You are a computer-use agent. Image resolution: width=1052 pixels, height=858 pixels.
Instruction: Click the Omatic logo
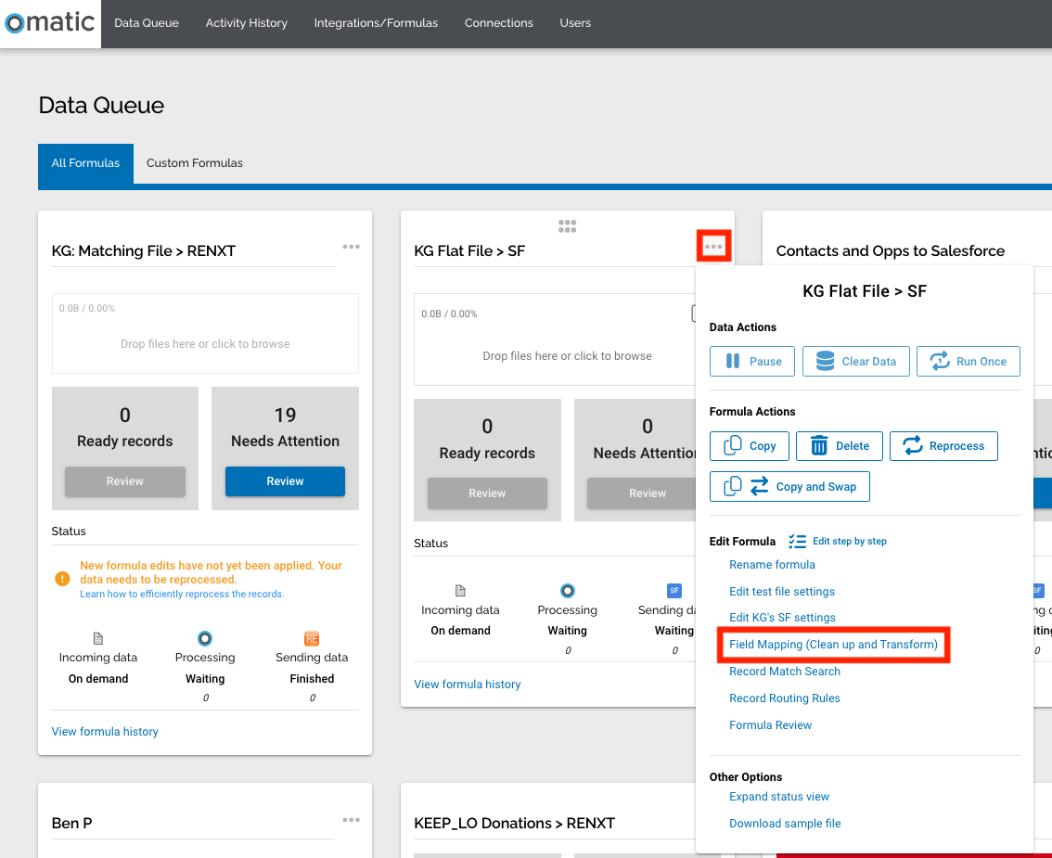coord(50,22)
